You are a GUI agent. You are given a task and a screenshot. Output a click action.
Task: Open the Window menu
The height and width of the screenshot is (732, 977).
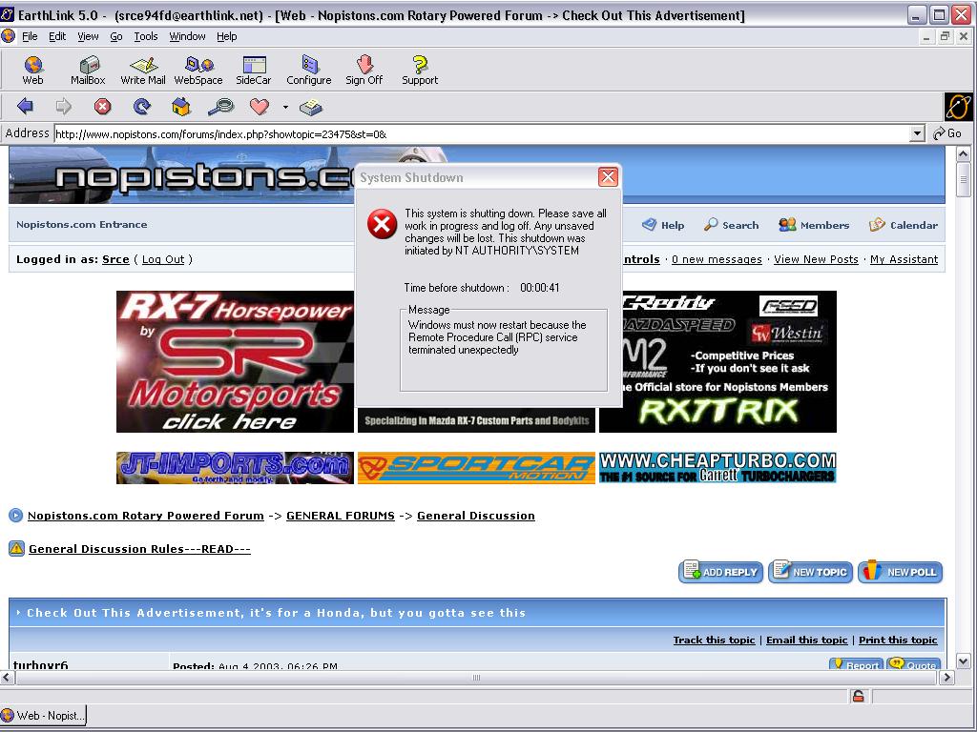(187, 36)
